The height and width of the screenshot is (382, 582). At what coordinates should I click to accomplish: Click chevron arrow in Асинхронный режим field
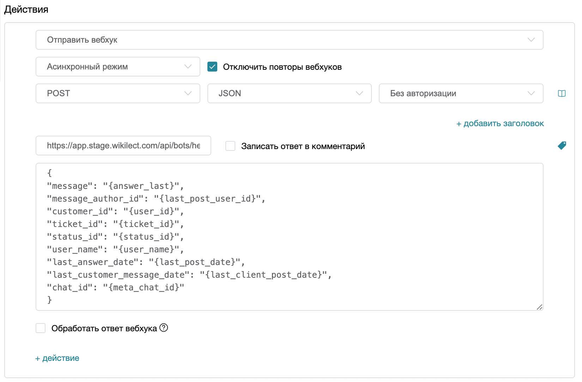point(188,67)
